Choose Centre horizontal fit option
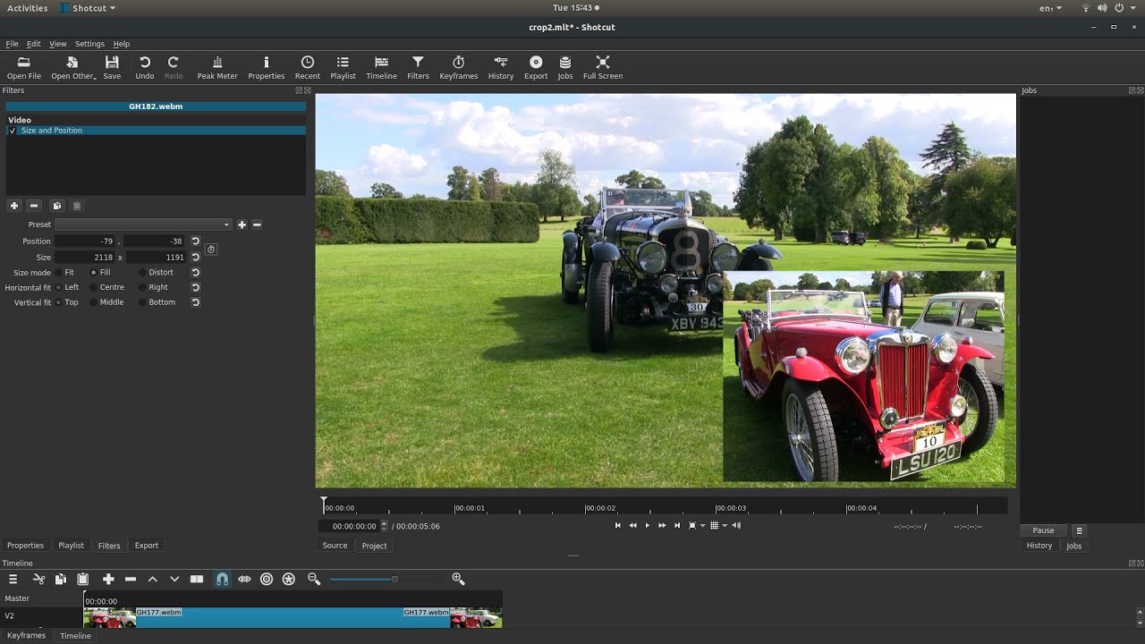This screenshot has width=1145, height=644. pyautogui.click(x=94, y=288)
